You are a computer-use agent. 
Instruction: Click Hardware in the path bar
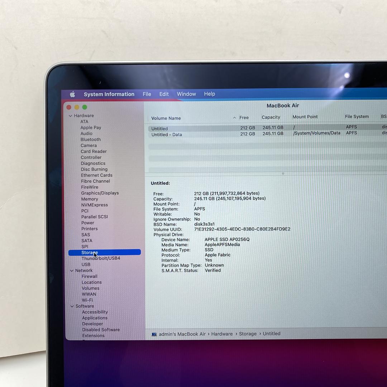point(222,334)
